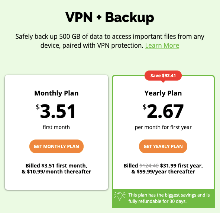Click '$31.99 first year' billing text
The height and width of the screenshot is (213, 220).
181,166
